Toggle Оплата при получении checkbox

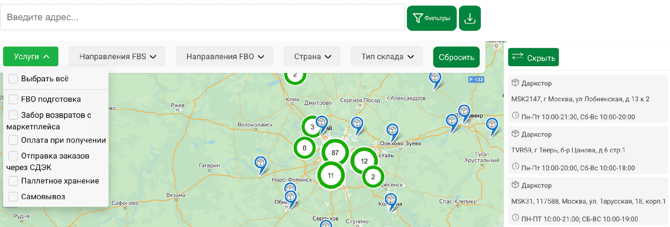pyautogui.click(x=13, y=140)
